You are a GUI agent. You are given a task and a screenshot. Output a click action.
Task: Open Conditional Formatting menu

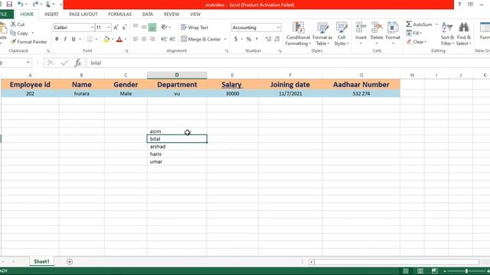[298, 34]
